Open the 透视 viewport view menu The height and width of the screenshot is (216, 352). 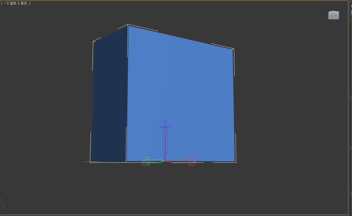(13, 3)
